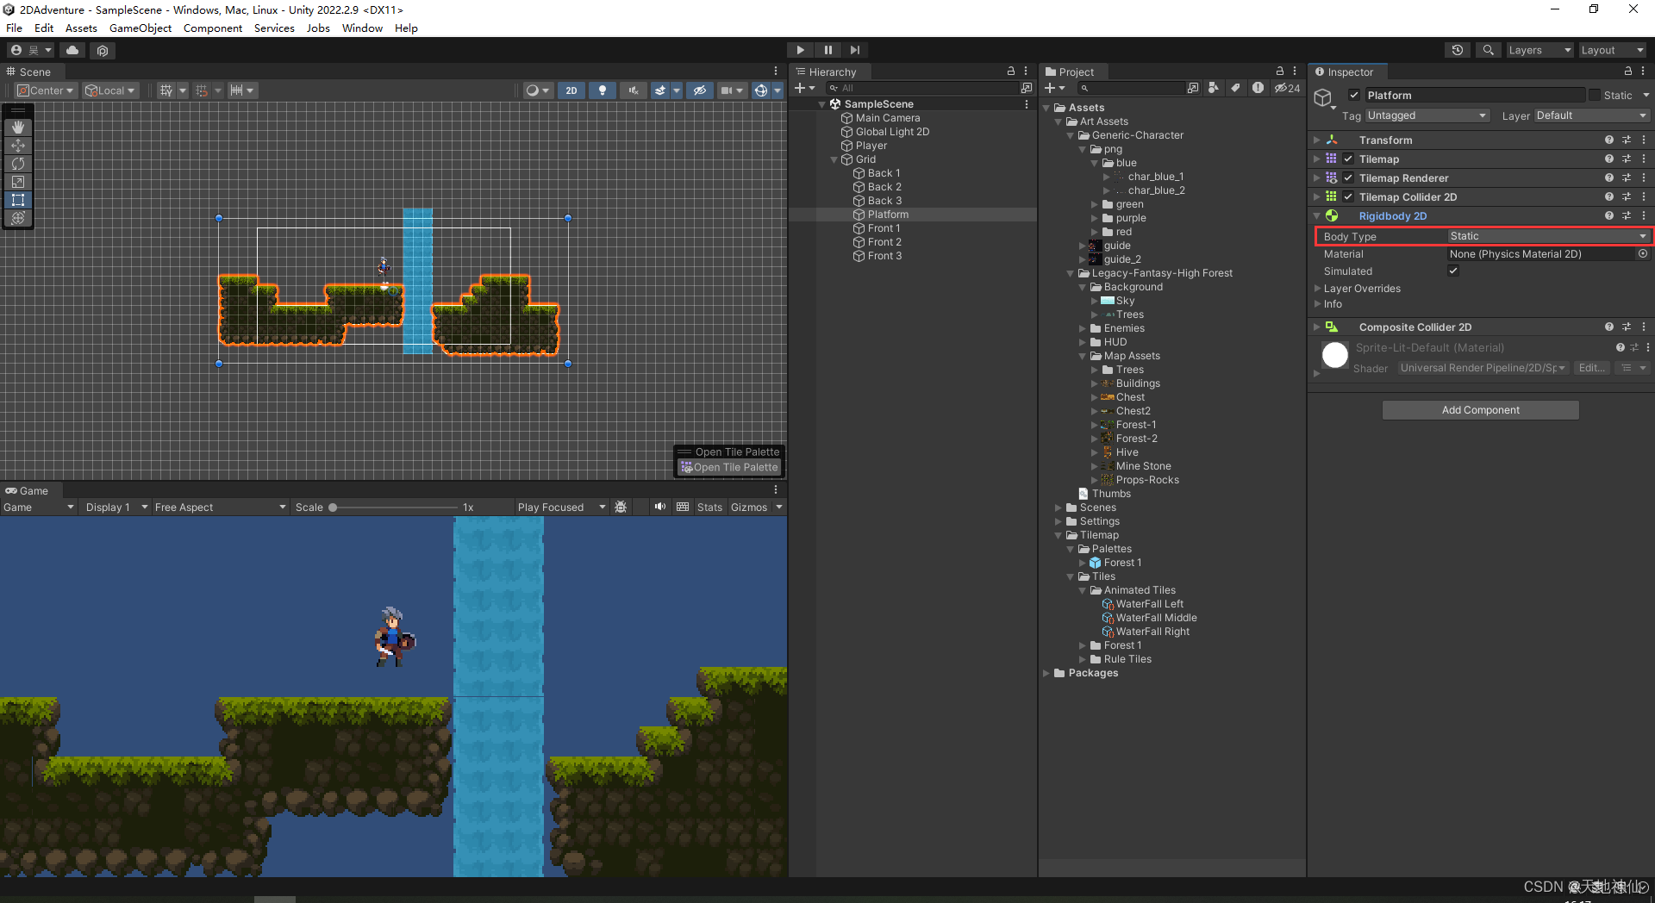Viewport: 1655px width, 903px height.
Task: Open Local handle rotation dropdown
Action: (x=110, y=90)
